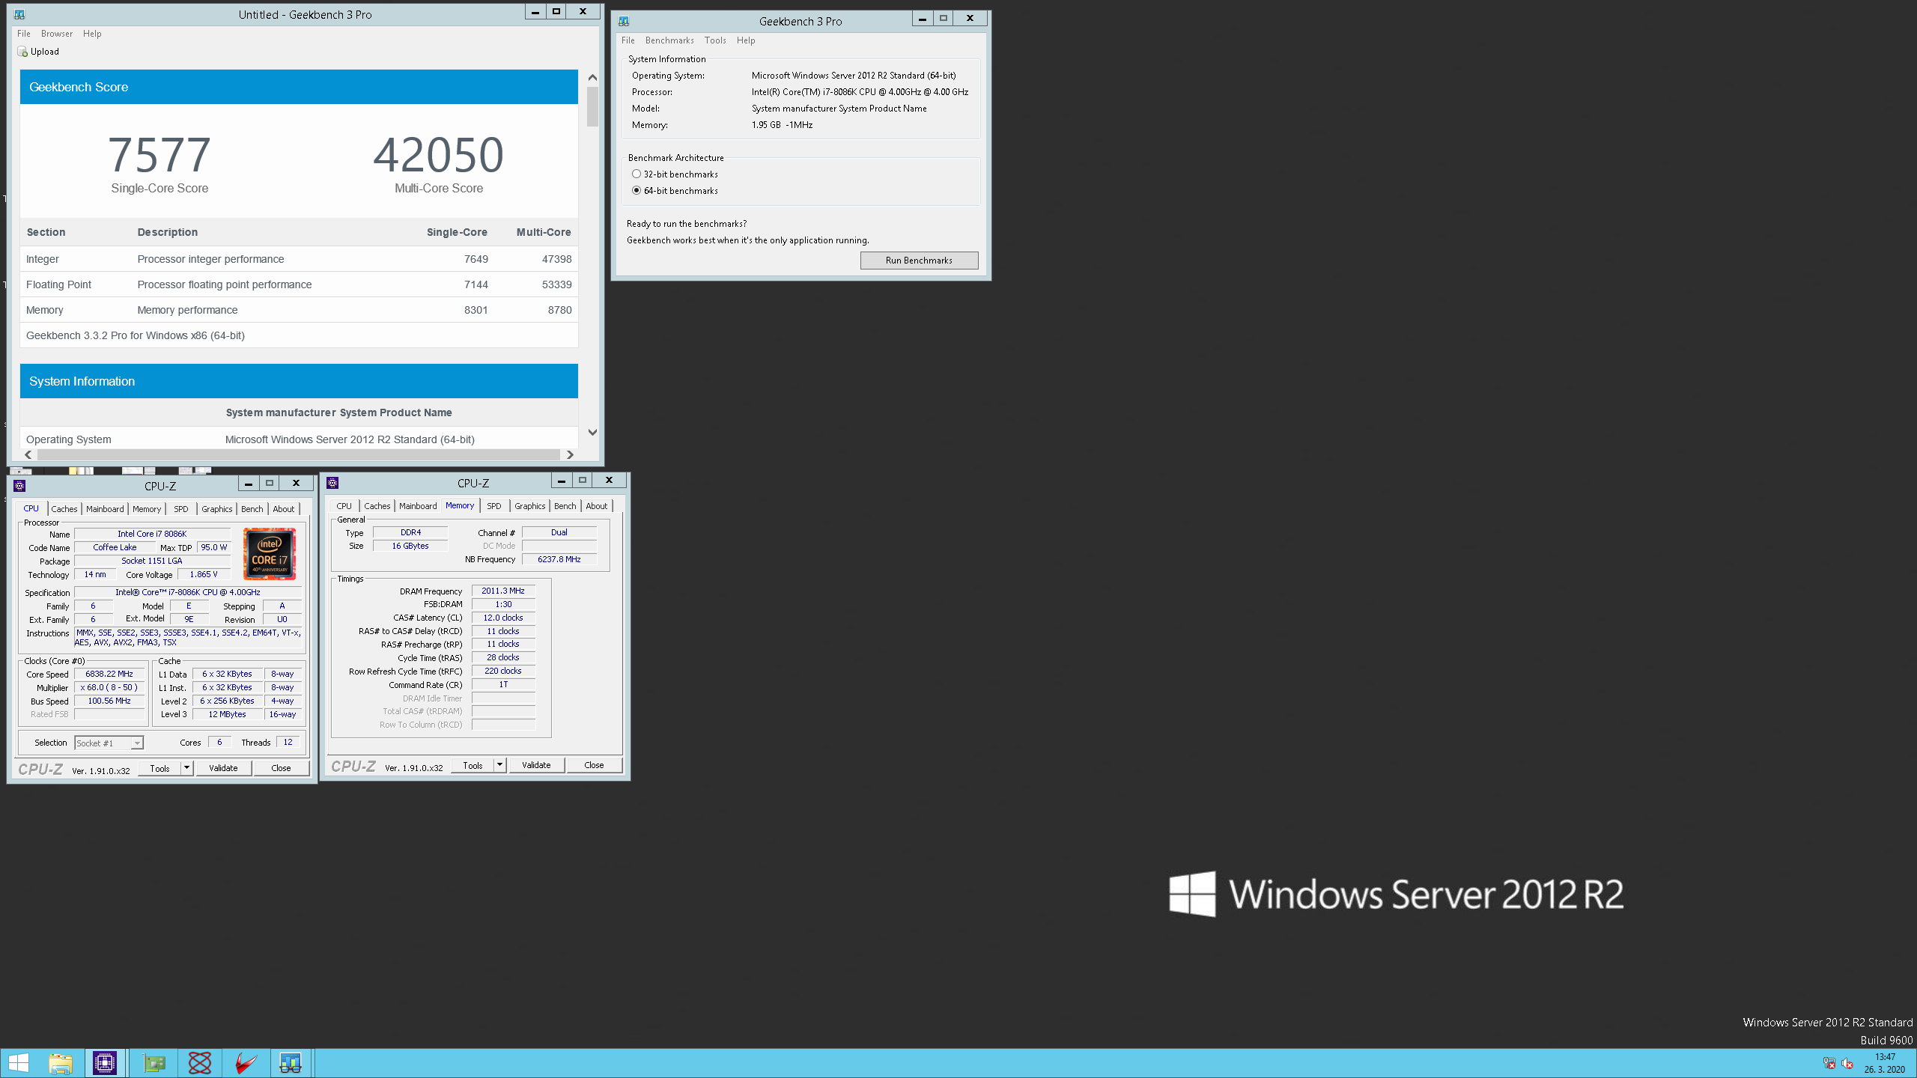1917x1078 pixels.
Task: Click the Multi-Core Score 42050
Action: click(x=439, y=155)
